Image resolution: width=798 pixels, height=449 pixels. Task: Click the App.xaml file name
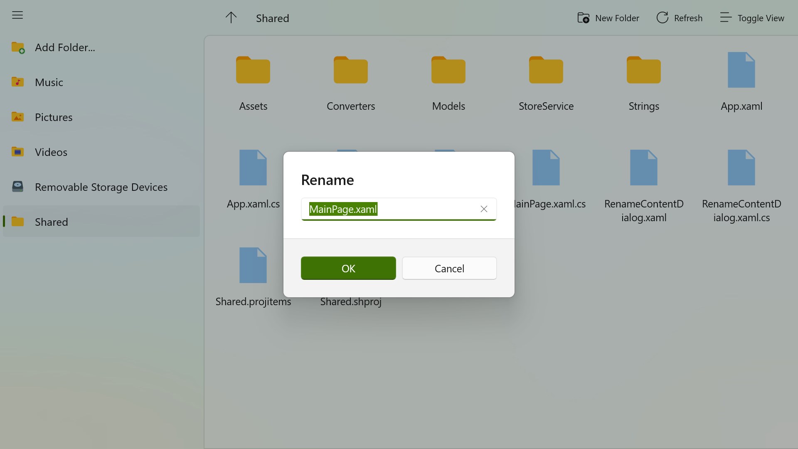pyautogui.click(x=741, y=106)
